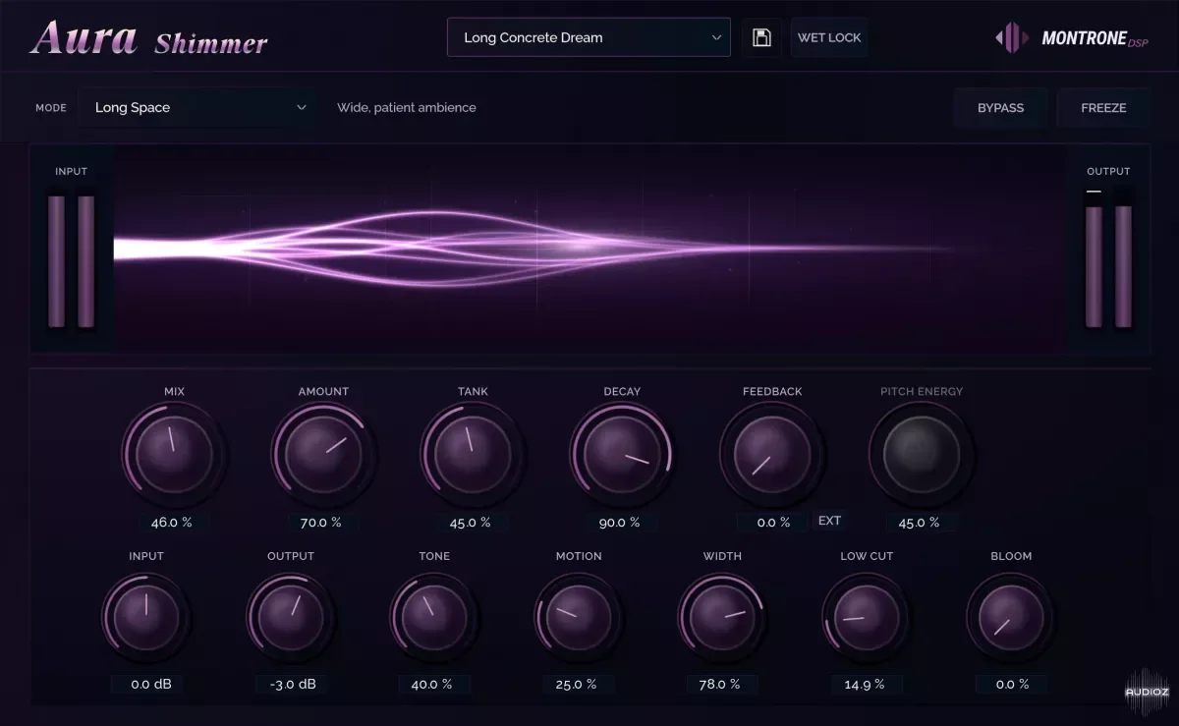Click the MIX value field 46.0 %

tap(173, 523)
